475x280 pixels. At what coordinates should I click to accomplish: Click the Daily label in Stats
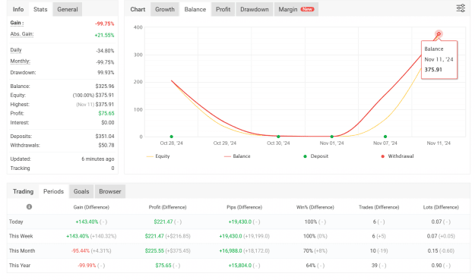[16, 50]
